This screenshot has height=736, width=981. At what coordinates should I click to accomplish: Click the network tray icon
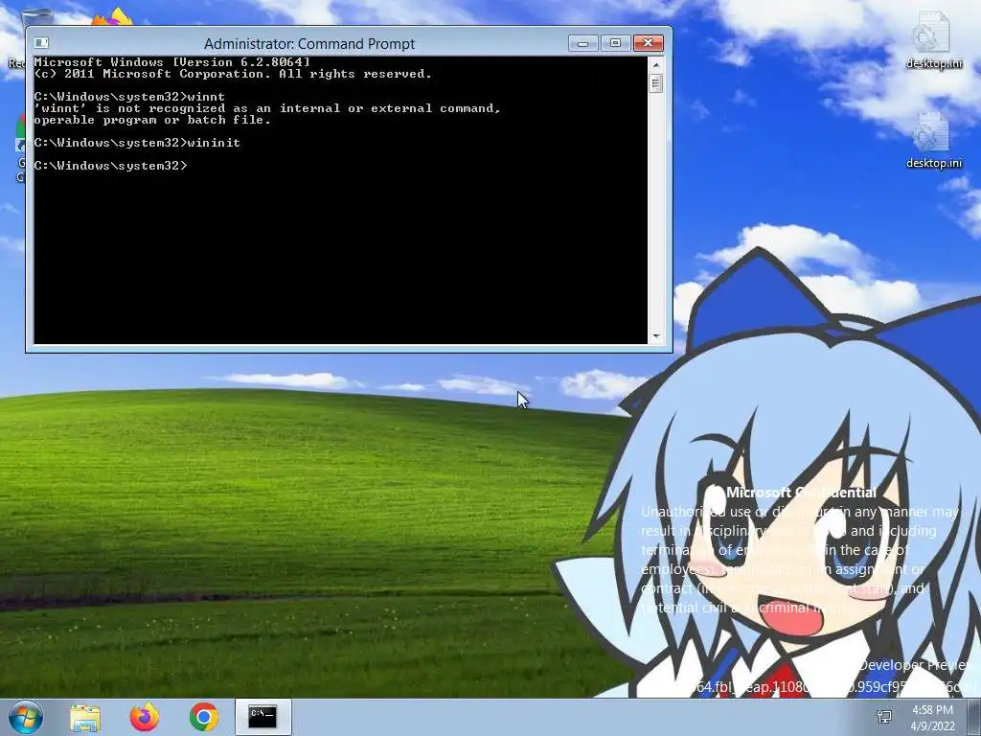pos(884,717)
